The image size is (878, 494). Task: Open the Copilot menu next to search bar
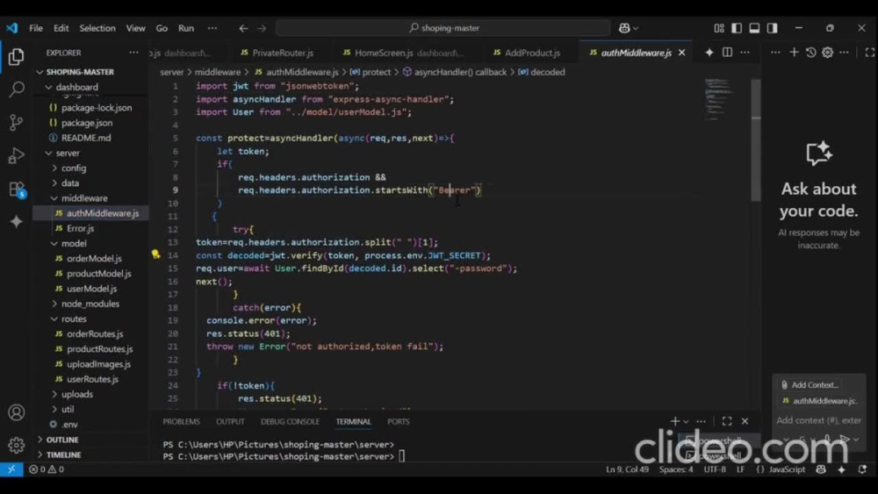click(x=629, y=28)
